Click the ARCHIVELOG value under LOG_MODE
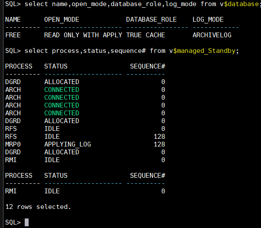The width and height of the screenshot is (261, 228). [x=212, y=35]
